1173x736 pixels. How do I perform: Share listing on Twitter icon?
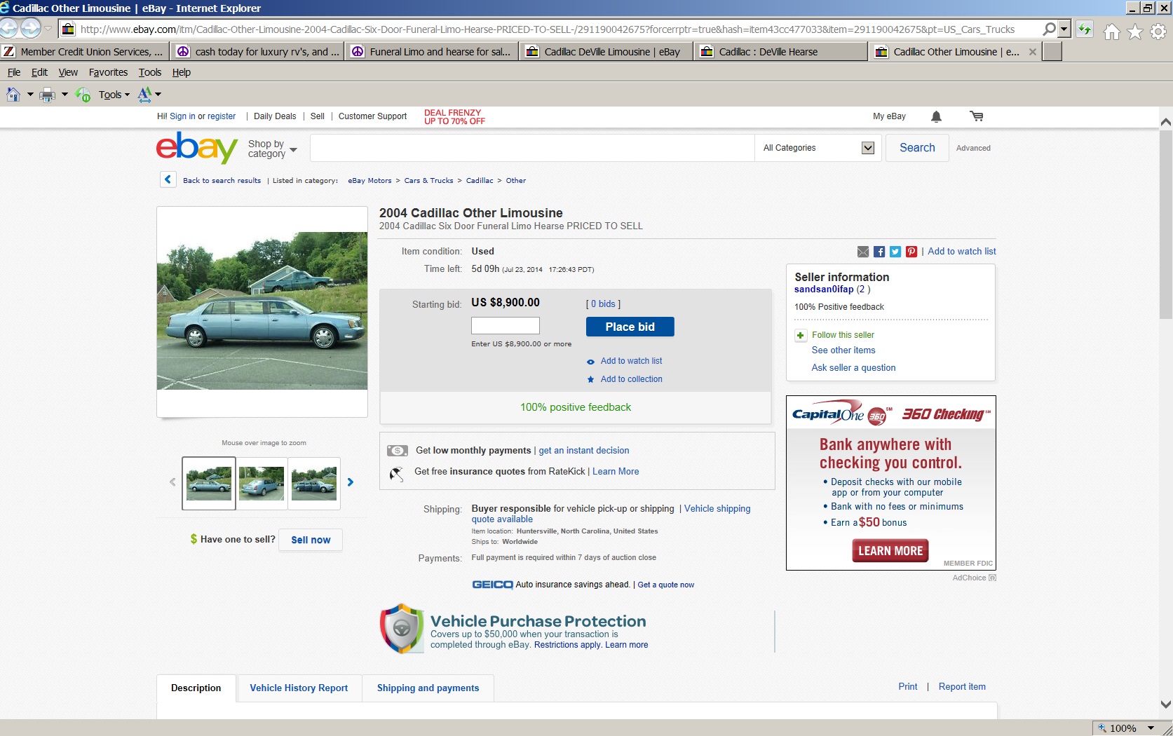[x=895, y=252]
